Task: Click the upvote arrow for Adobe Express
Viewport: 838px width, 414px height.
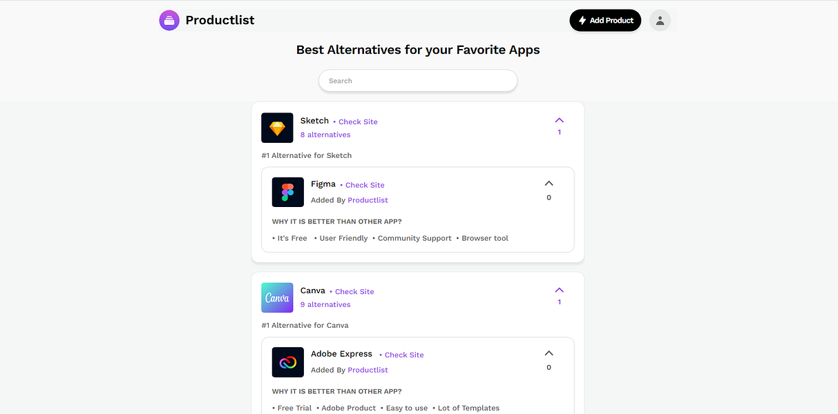Action: coord(549,352)
